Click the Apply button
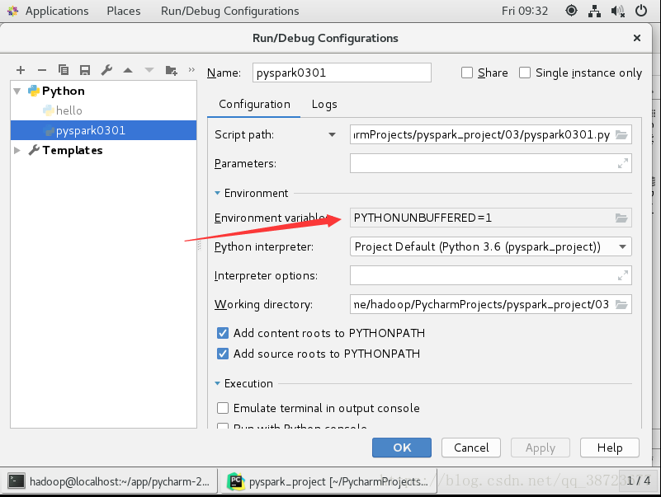The height and width of the screenshot is (497, 661). tap(541, 448)
